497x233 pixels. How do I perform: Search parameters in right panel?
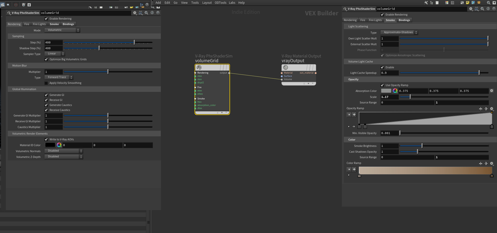(482, 9)
